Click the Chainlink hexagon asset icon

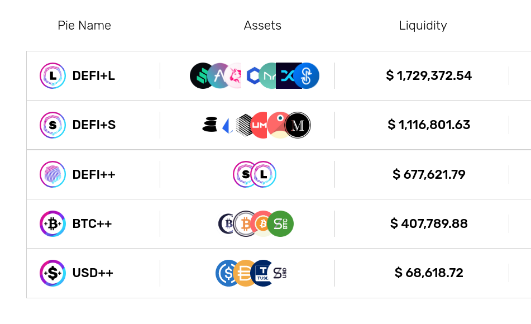(x=252, y=75)
